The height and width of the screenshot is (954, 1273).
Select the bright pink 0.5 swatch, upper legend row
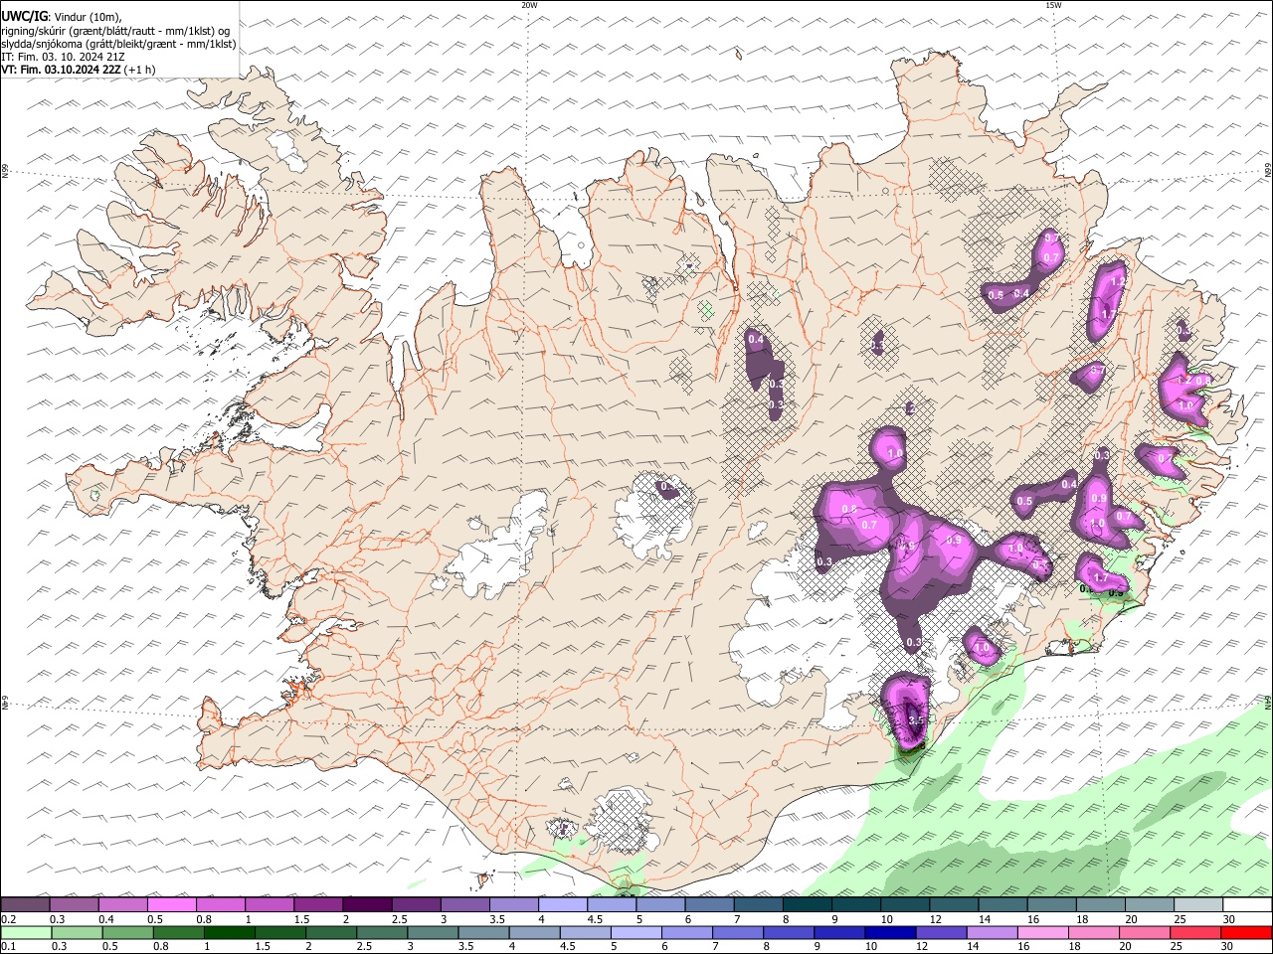pos(172,904)
